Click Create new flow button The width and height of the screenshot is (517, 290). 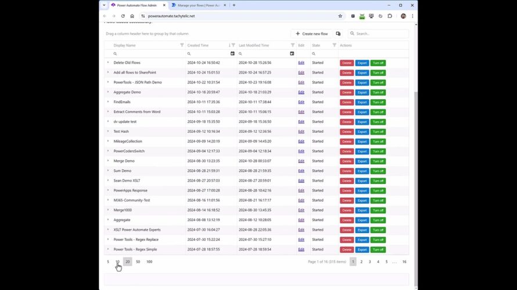click(x=311, y=34)
